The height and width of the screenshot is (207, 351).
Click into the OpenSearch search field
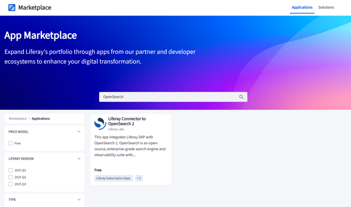pyautogui.click(x=168, y=97)
